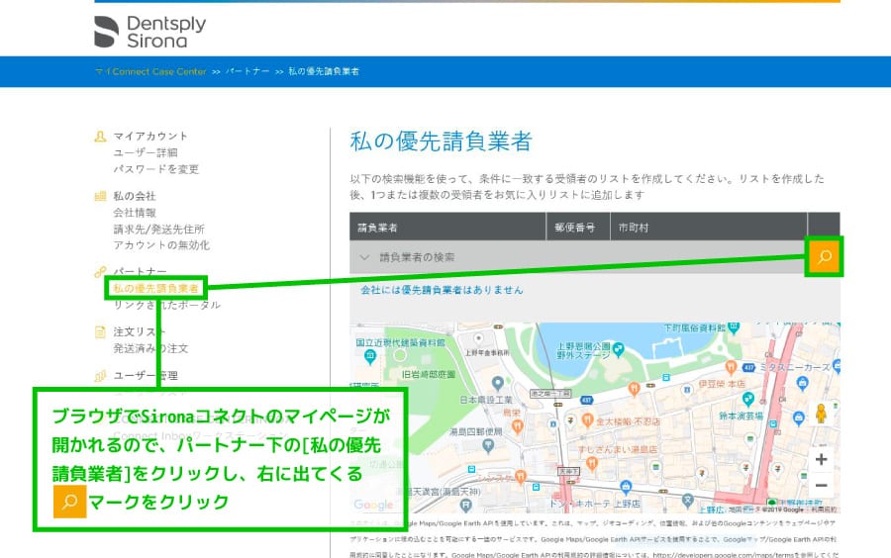This screenshot has height=558, width=891.
Task: Sort by 市町村 column header
Action: pos(709,228)
